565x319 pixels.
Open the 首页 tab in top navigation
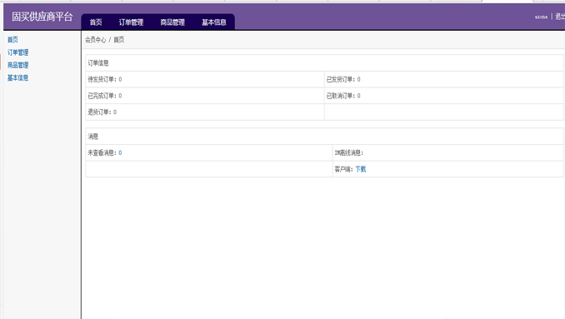point(96,22)
